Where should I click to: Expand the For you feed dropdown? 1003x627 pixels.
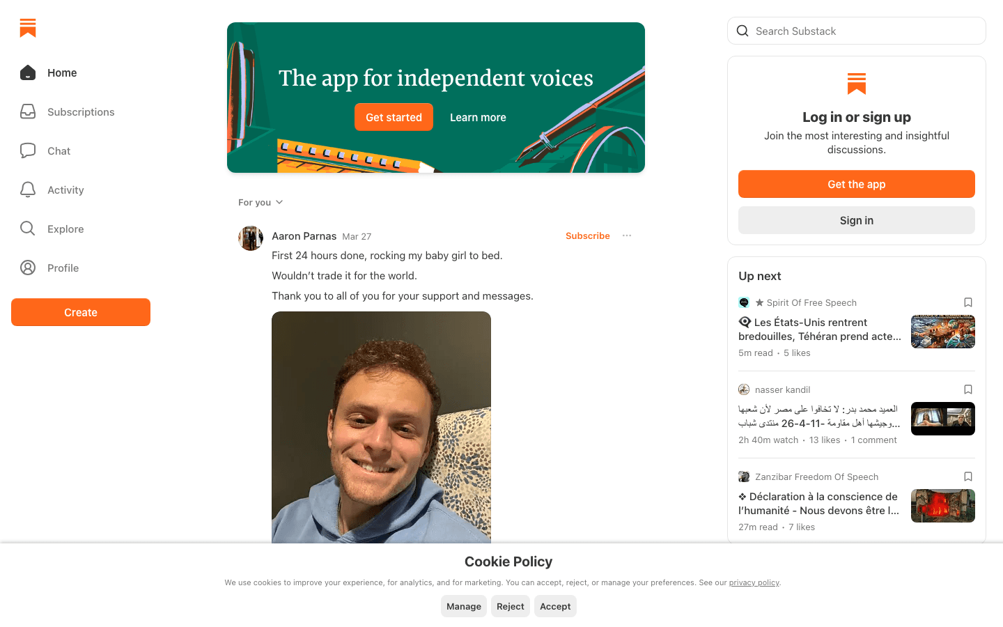point(261,202)
